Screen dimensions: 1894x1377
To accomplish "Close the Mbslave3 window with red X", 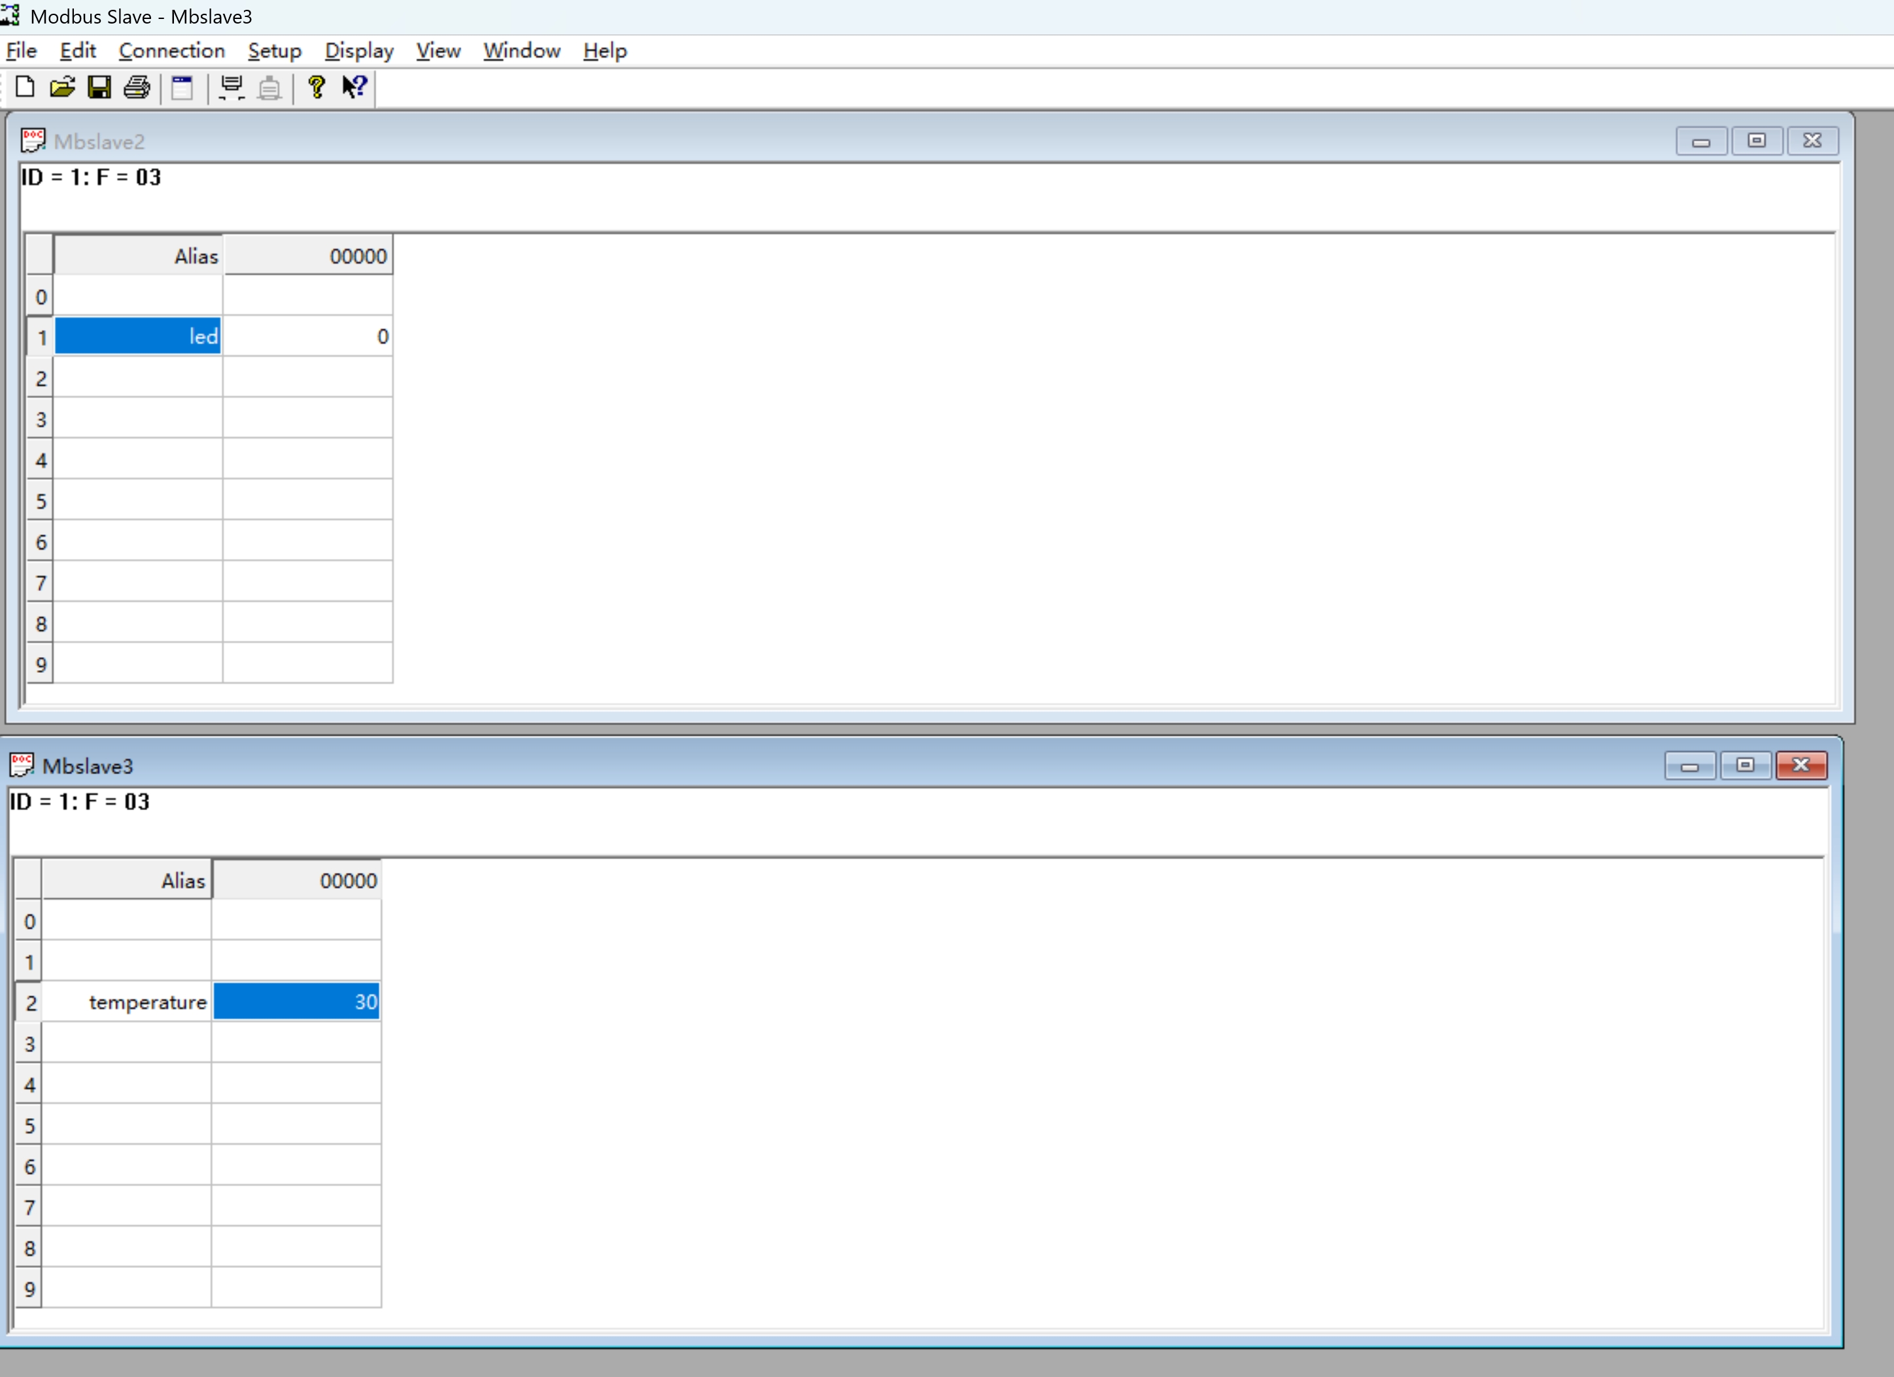I will point(1801,766).
